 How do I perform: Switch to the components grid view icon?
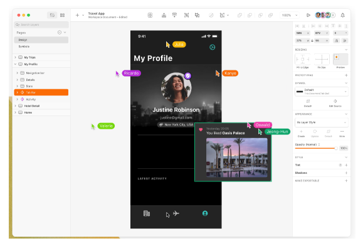[x=62, y=15]
